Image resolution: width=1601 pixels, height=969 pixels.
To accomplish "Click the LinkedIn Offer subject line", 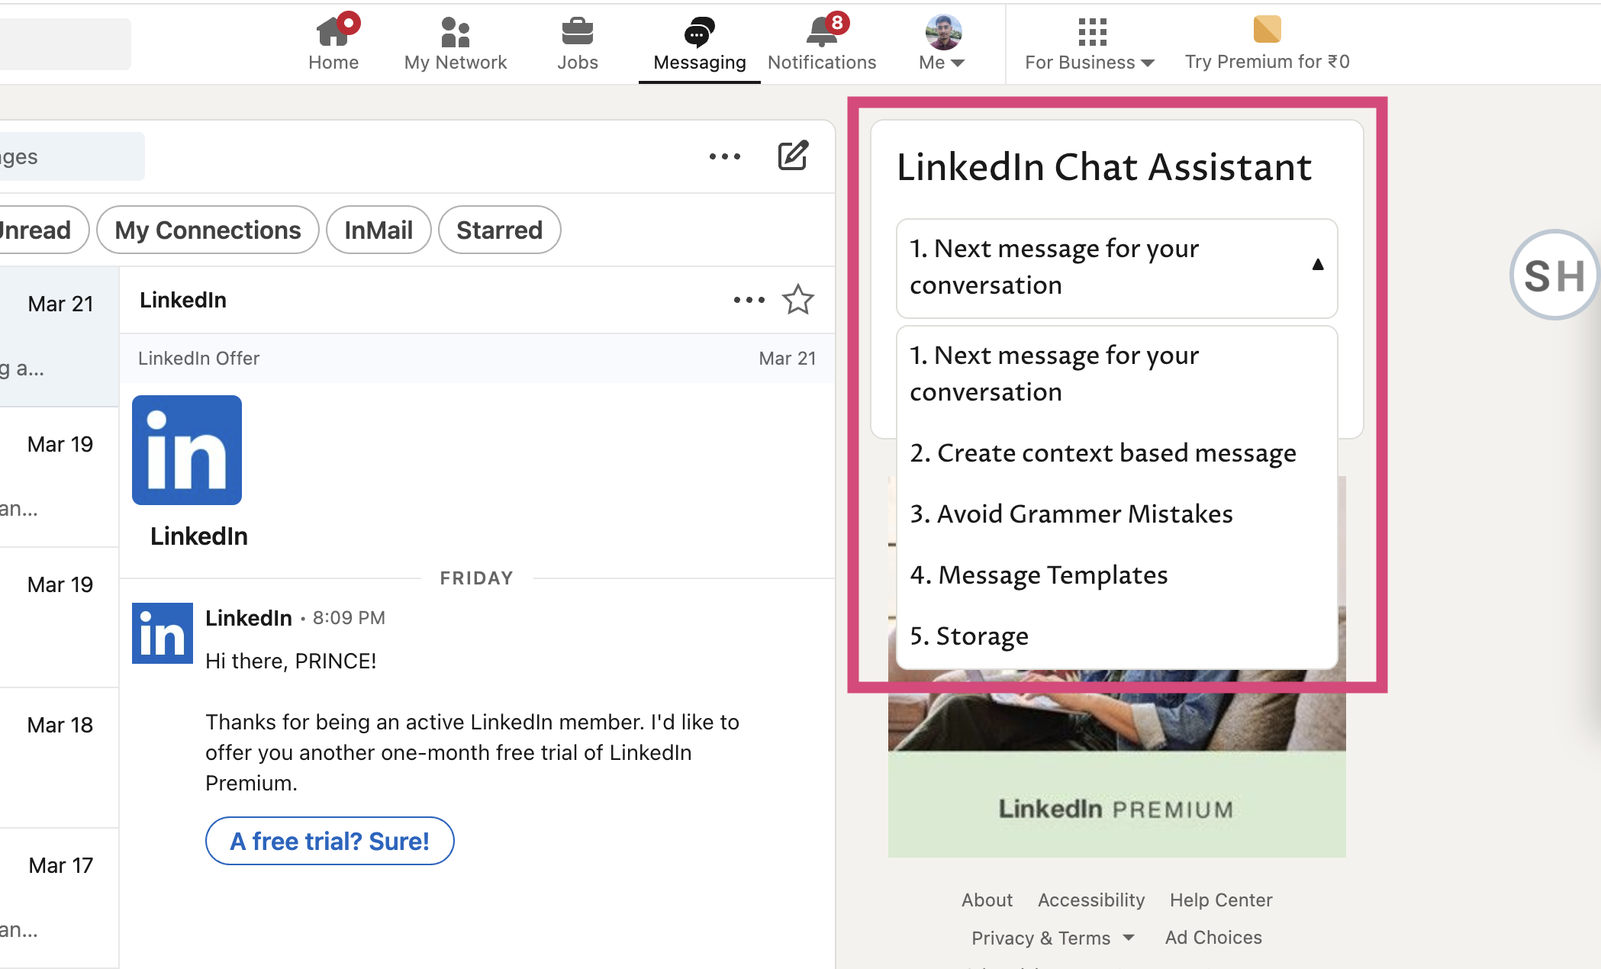I will point(198,359).
